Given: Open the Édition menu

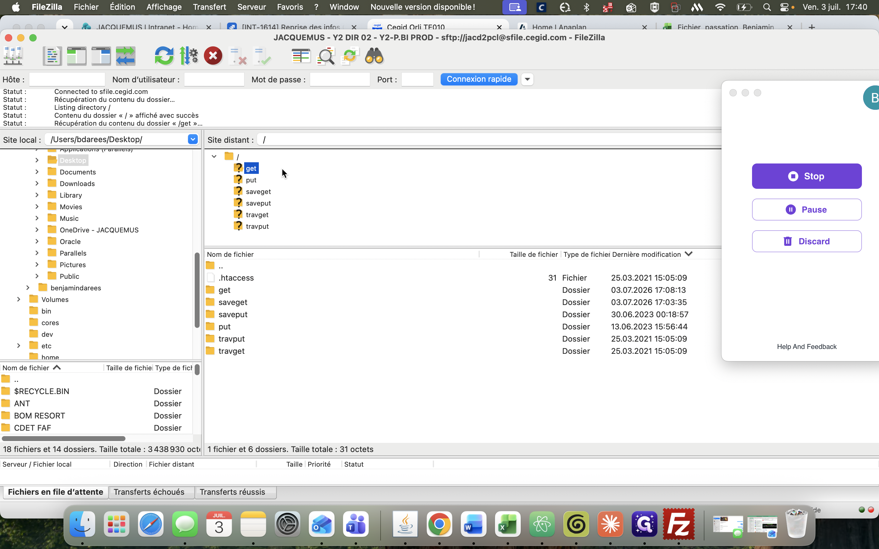Looking at the screenshot, I should click(122, 7).
